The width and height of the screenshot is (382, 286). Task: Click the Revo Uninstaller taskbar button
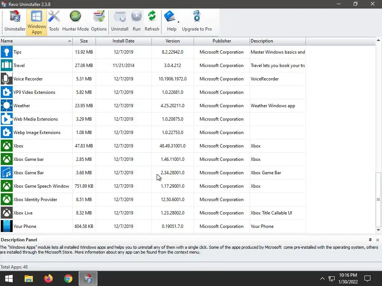coord(88,279)
